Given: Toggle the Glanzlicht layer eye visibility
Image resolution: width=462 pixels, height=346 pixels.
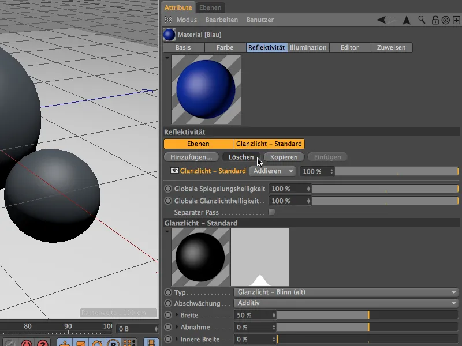Looking at the screenshot, I should point(174,171).
